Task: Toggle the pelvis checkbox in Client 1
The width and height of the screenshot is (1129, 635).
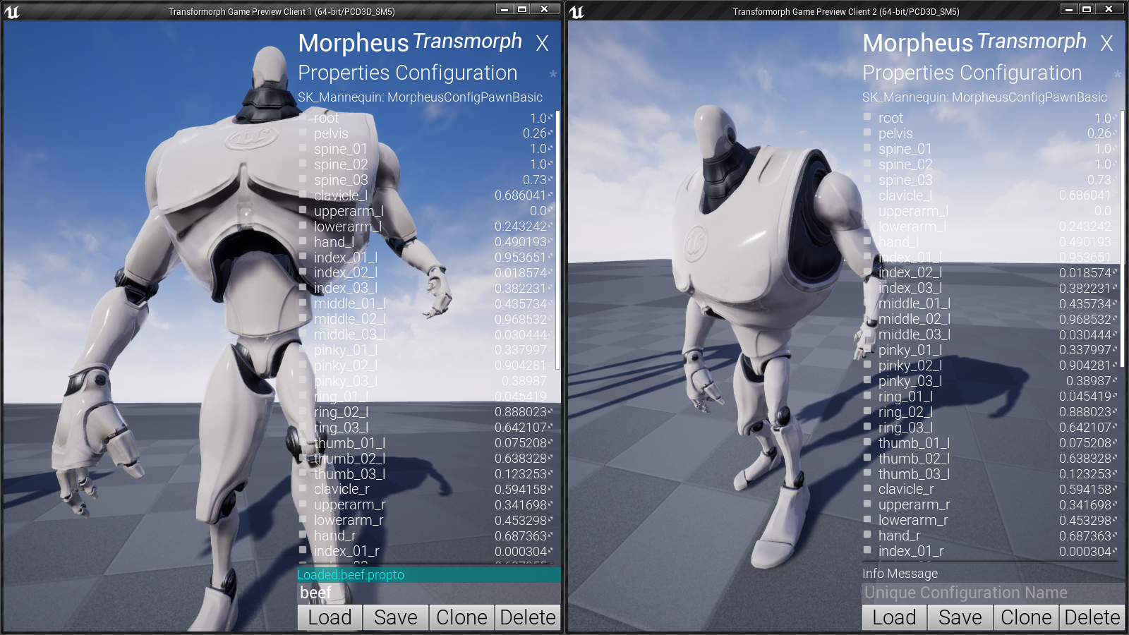Action: [x=303, y=133]
